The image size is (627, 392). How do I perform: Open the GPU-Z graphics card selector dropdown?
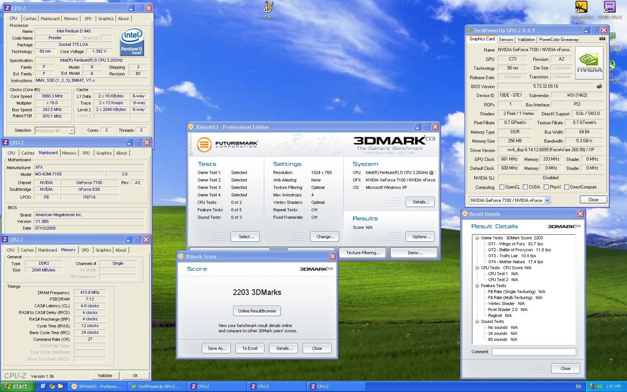(547, 200)
